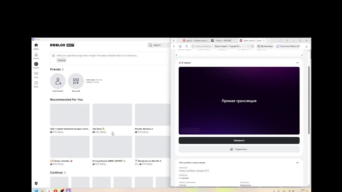Click the Share QR circle icon
Image resolution: width=342 pixels, height=192 pixels.
tap(76, 81)
